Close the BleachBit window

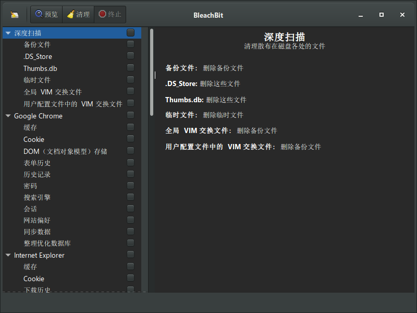[x=402, y=15]
